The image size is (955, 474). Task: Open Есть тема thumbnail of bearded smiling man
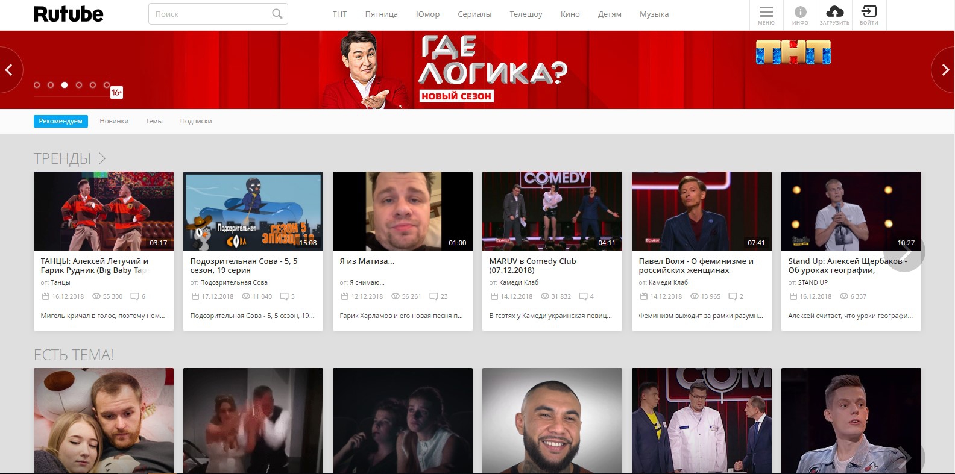(552, 420)
